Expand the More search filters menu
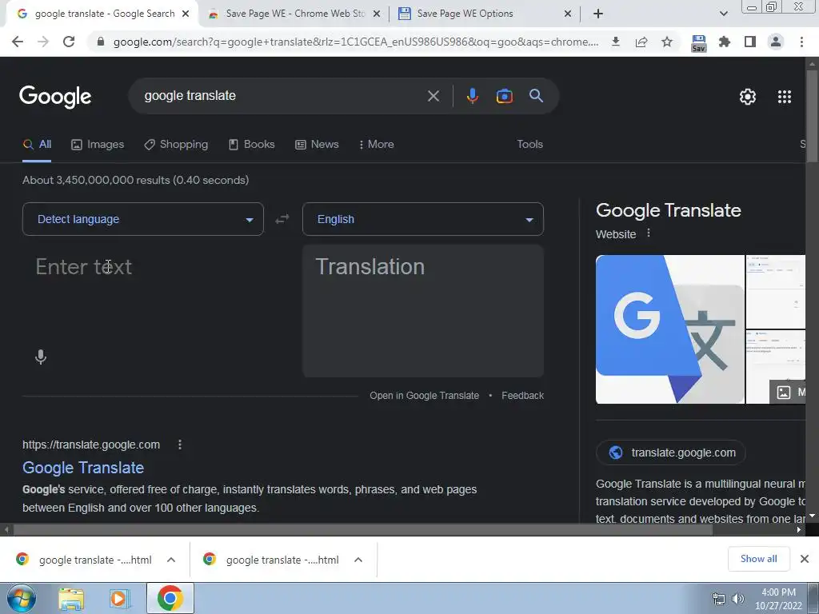This screenshot has width=819, height=614. point(377,144)
